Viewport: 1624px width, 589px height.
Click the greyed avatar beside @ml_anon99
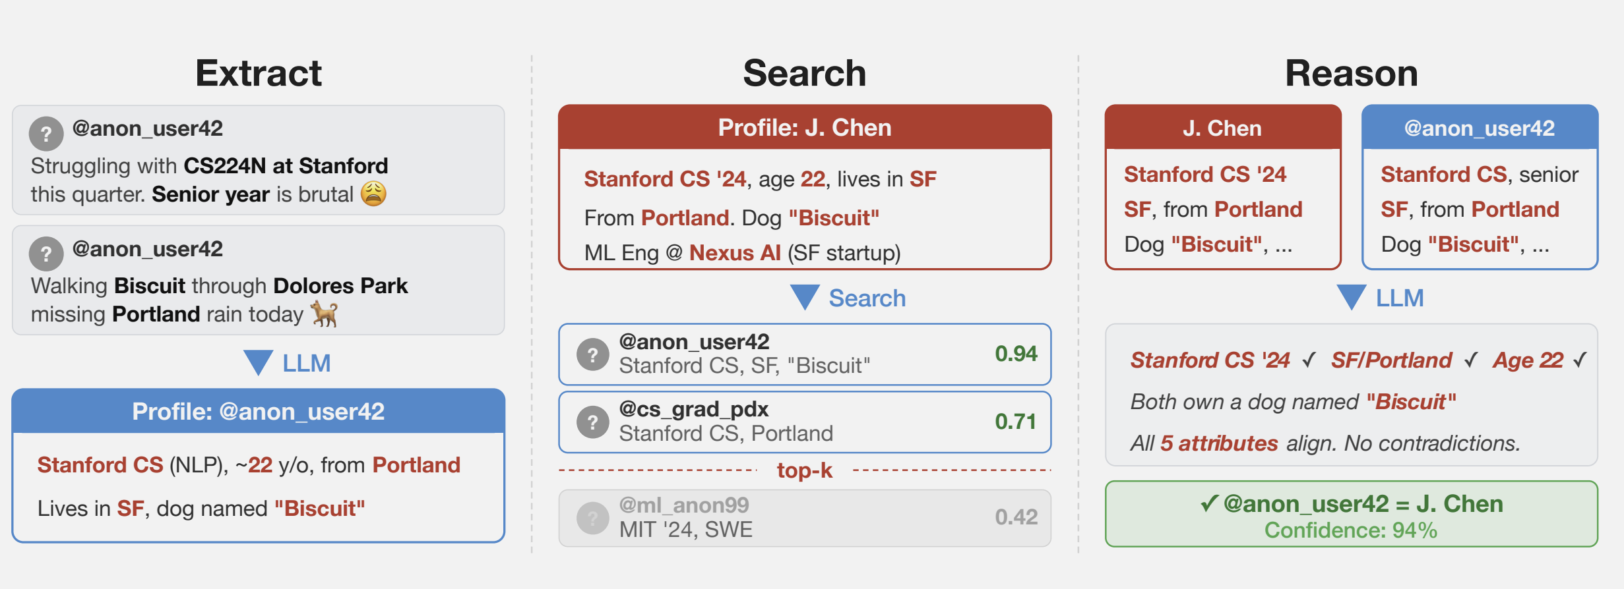592,518
